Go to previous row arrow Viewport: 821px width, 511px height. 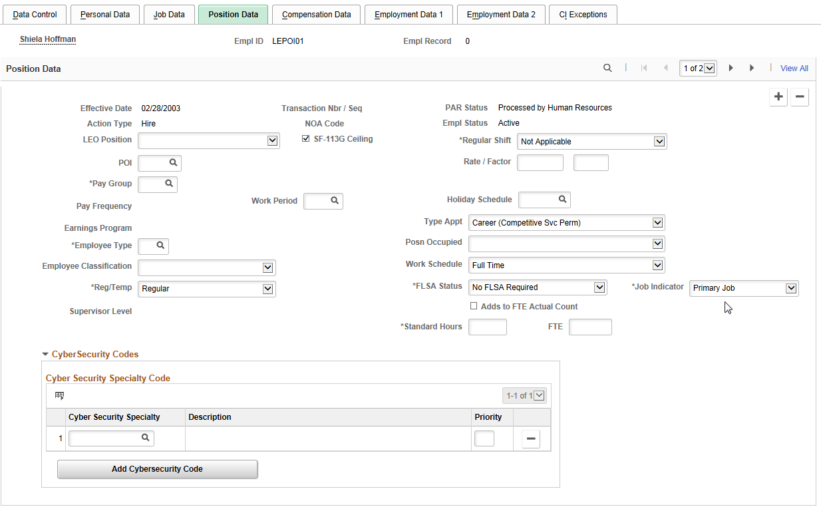(665, 68)
